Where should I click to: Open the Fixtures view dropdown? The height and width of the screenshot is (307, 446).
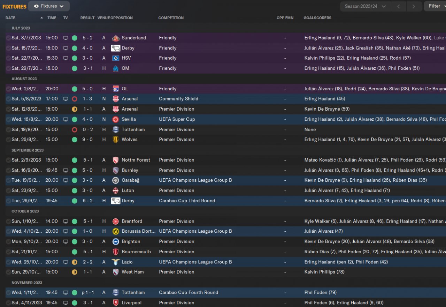pyautogui.click(x=49, y=6)
